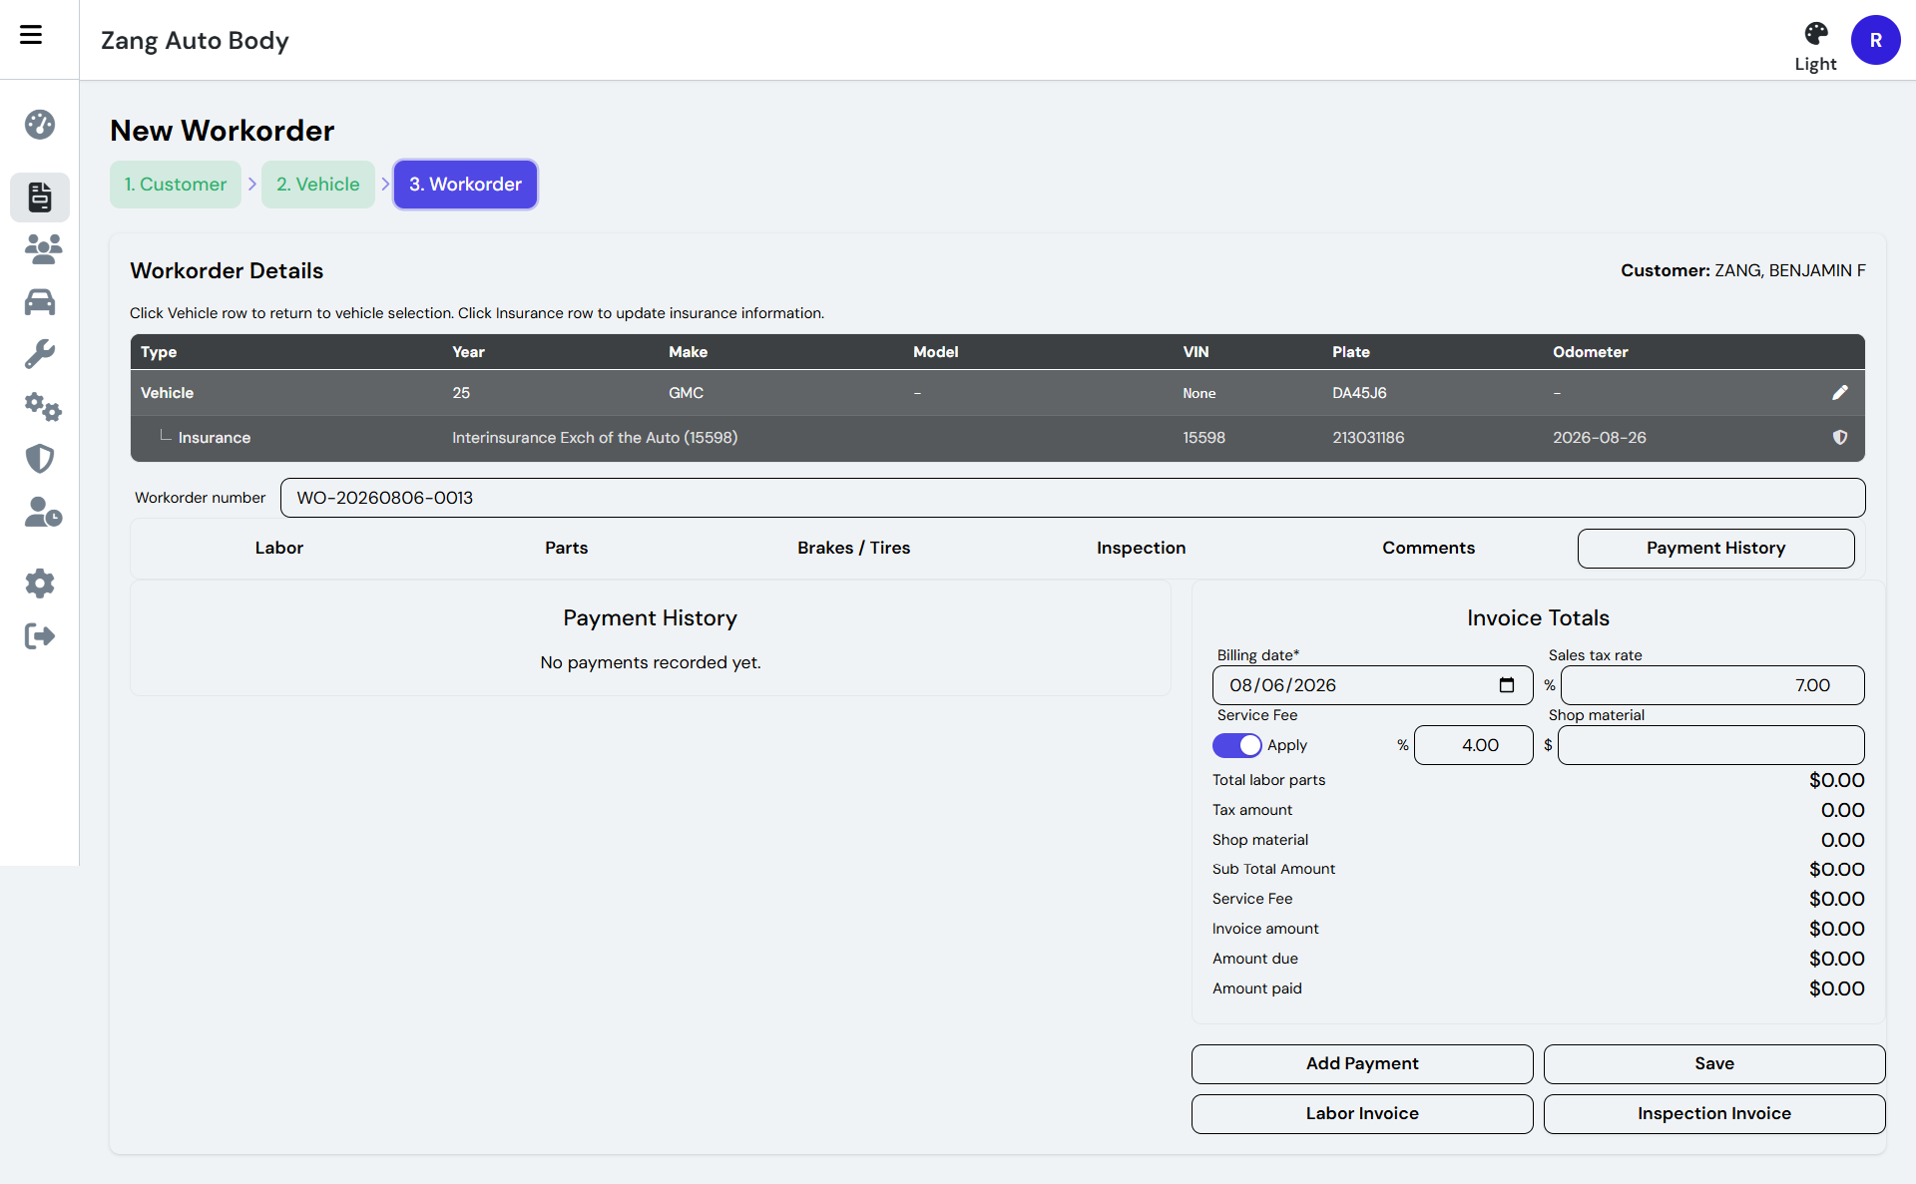Click the VIN column header

coord(1196,352)
